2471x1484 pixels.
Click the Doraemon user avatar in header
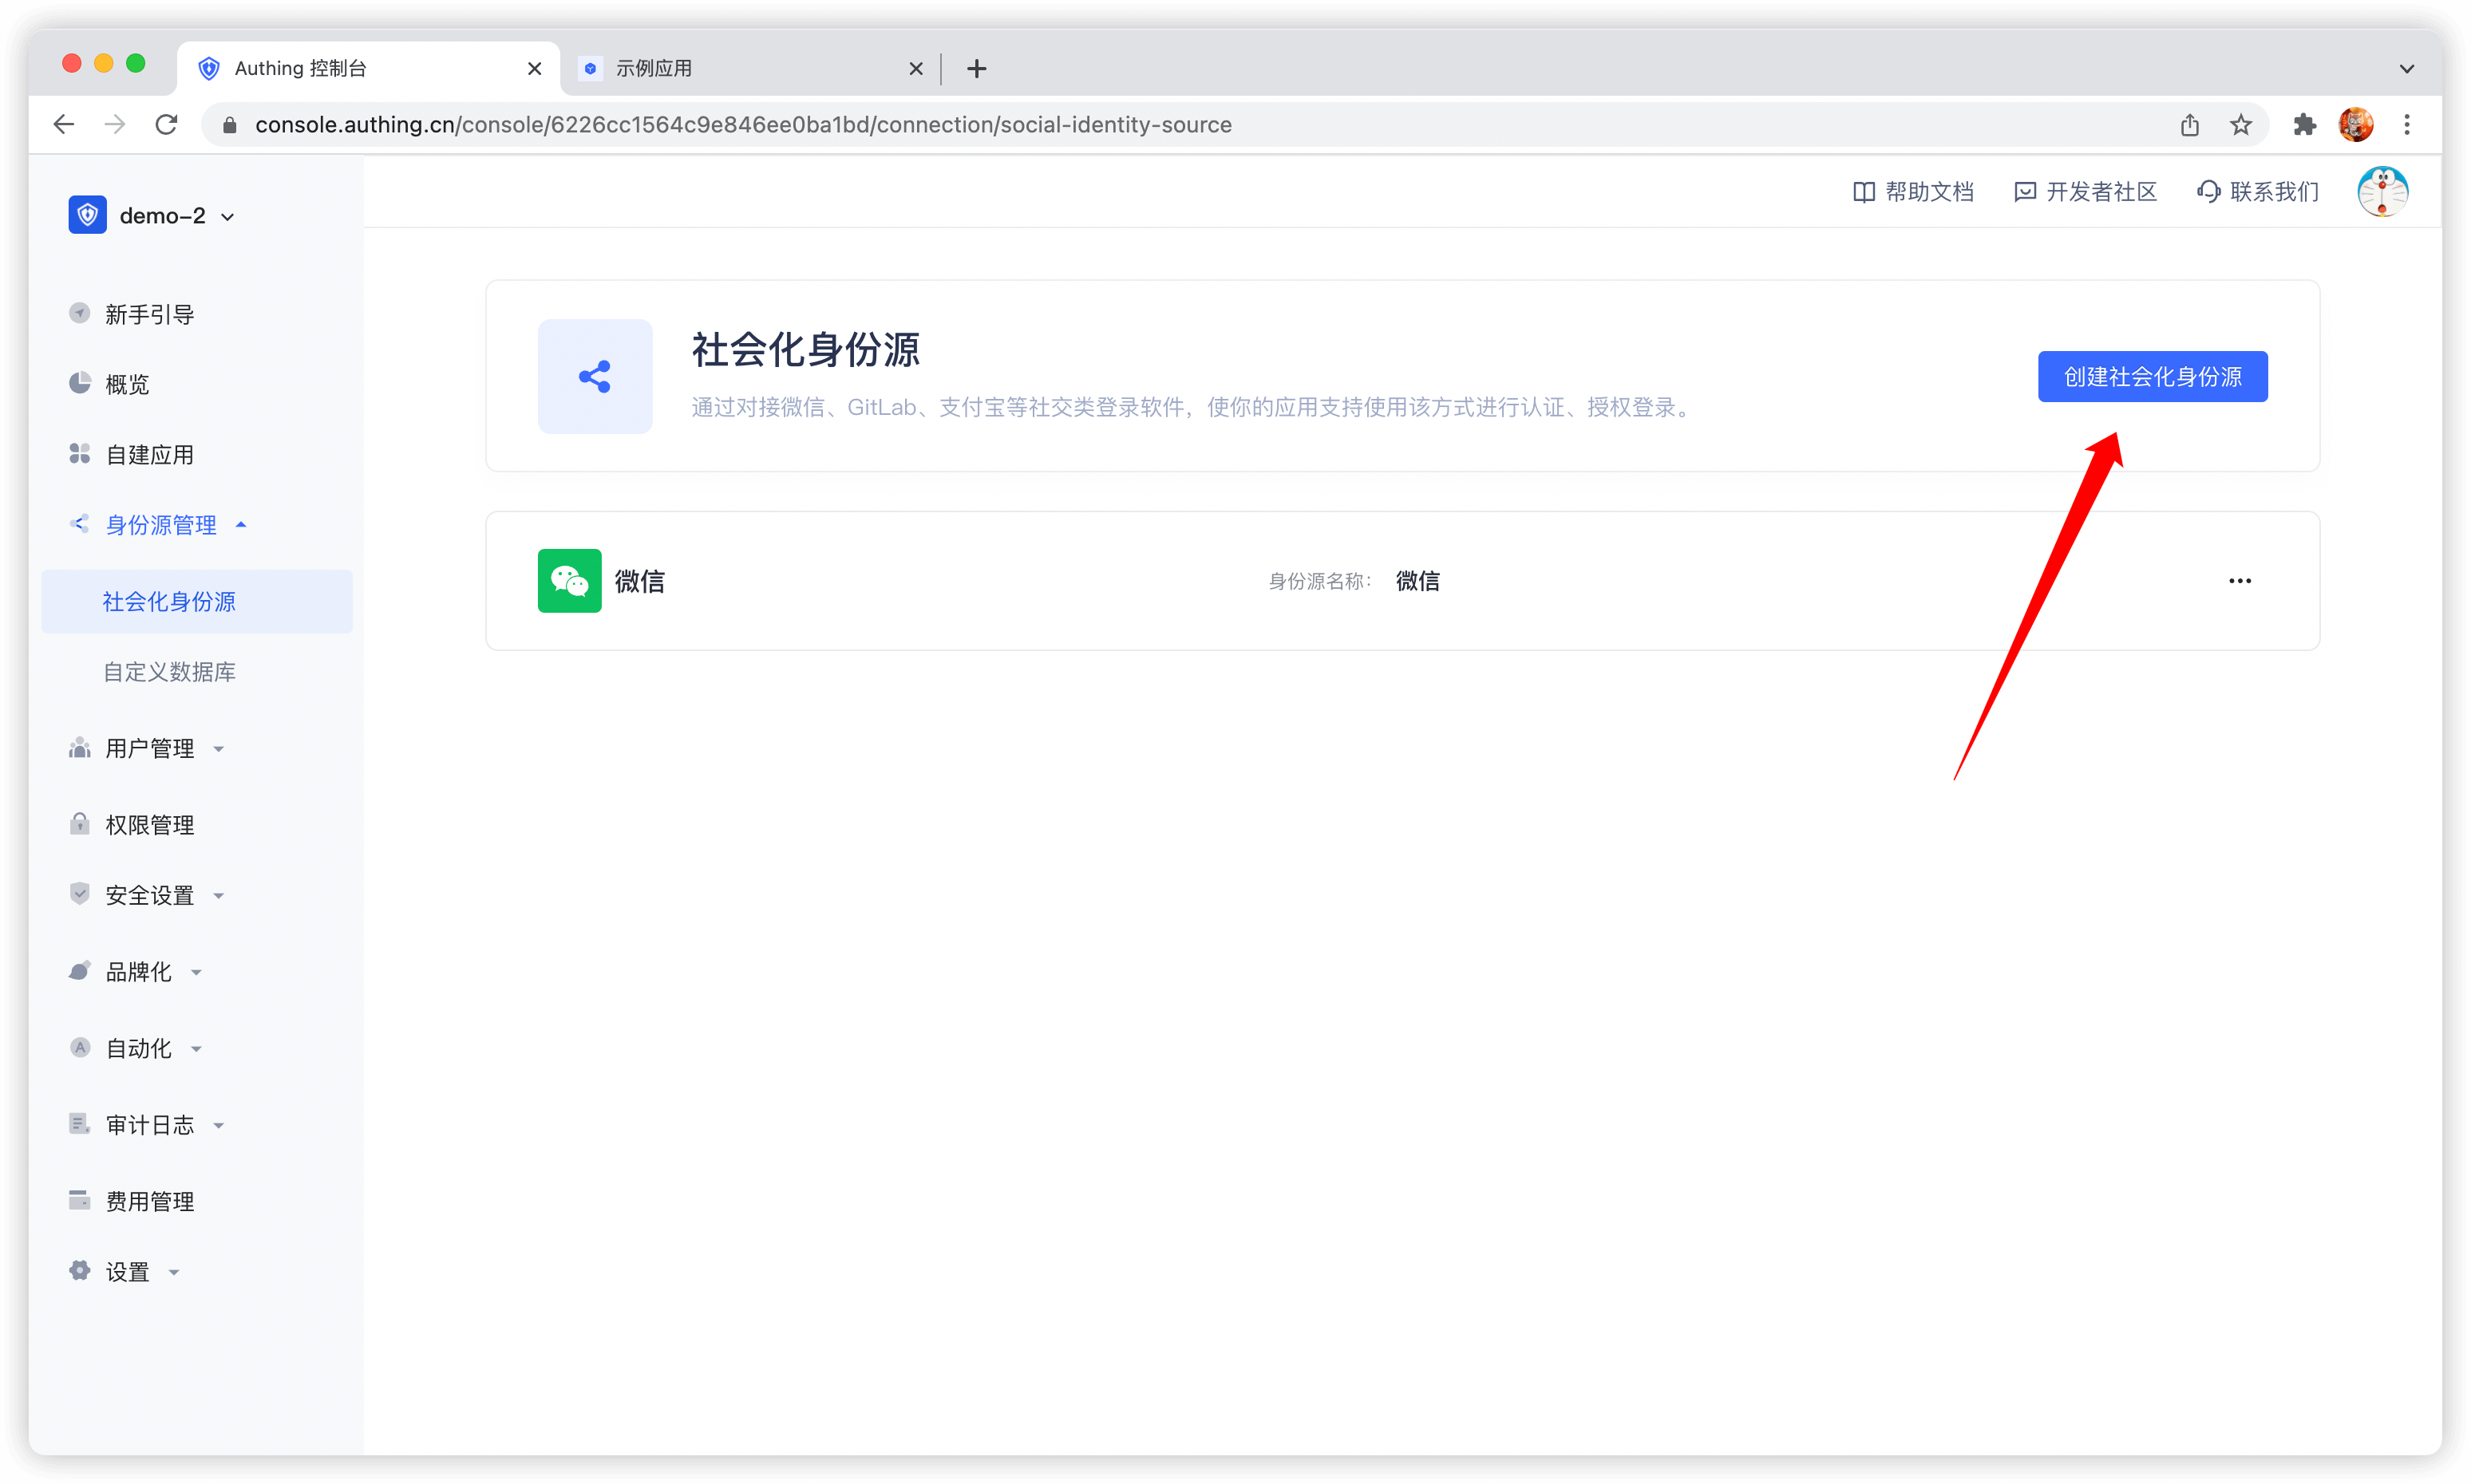pyautogui.click(x=2382, y=191)
